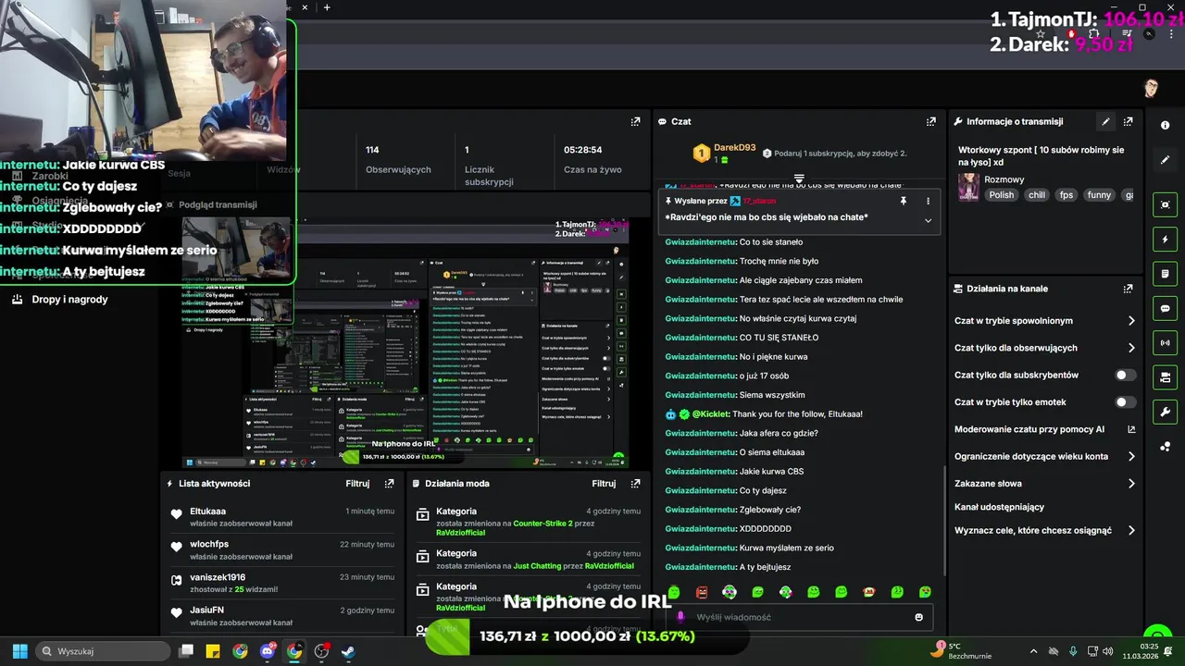Image resolution: width=1185 pixels, height=666 pixels.
Task: Open Counter-Strike 2 category link
Action: click(543, 524)
